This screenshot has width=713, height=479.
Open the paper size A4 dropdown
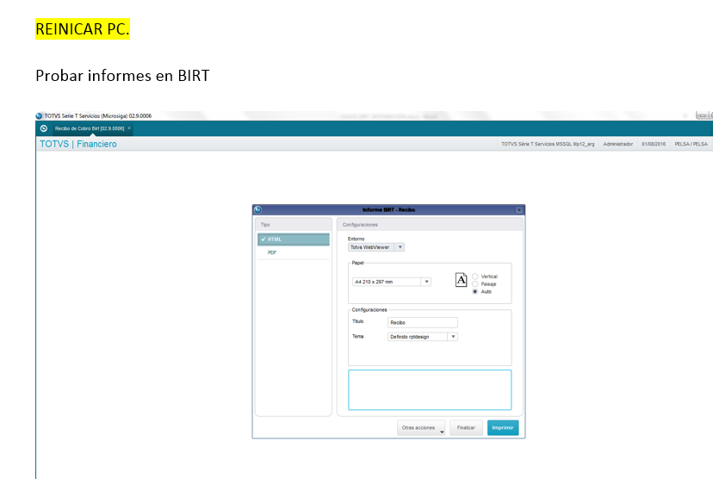tap(391, 282)
